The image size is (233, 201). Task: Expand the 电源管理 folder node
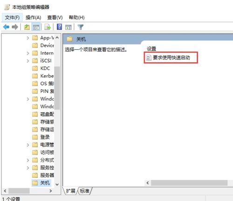28,145
